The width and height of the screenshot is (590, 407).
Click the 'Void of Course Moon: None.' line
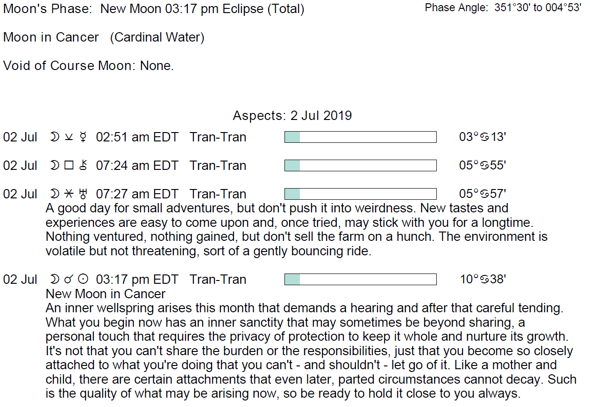tap(88, 66)
